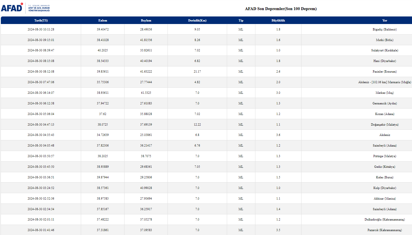Click latitude value 37.48222
This screenshot has width=412, height=235.
103,219
